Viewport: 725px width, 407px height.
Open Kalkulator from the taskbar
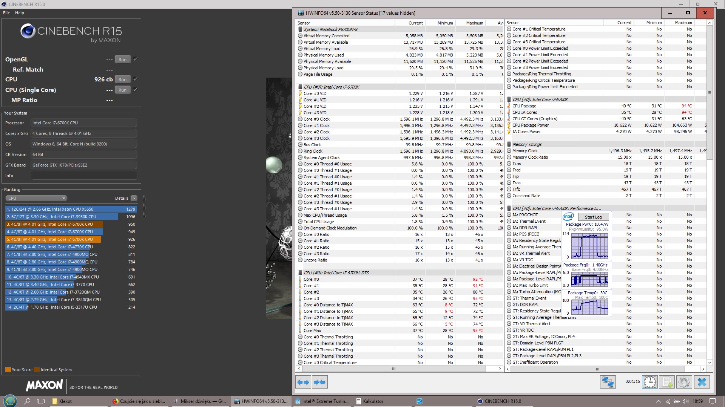point(383,401)
